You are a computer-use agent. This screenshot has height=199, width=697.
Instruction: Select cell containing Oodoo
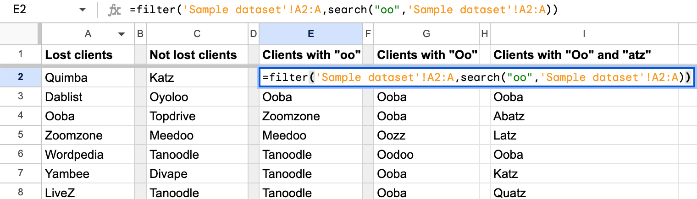pos(426,154)
